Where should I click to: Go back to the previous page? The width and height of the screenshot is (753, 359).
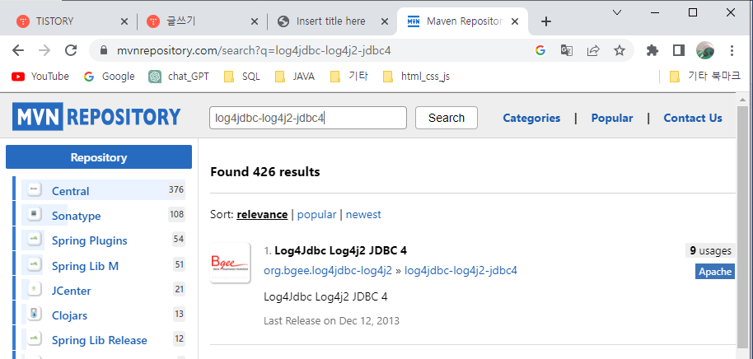click(x=18, y=50)
